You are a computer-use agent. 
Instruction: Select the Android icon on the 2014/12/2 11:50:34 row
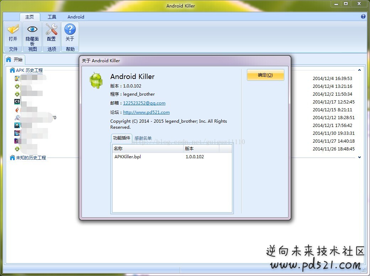point(17,94)
